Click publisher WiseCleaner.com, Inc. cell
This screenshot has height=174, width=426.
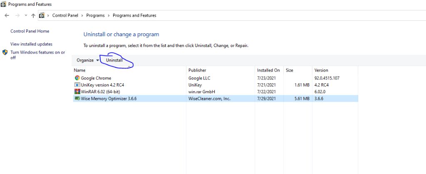coord(210,98)
